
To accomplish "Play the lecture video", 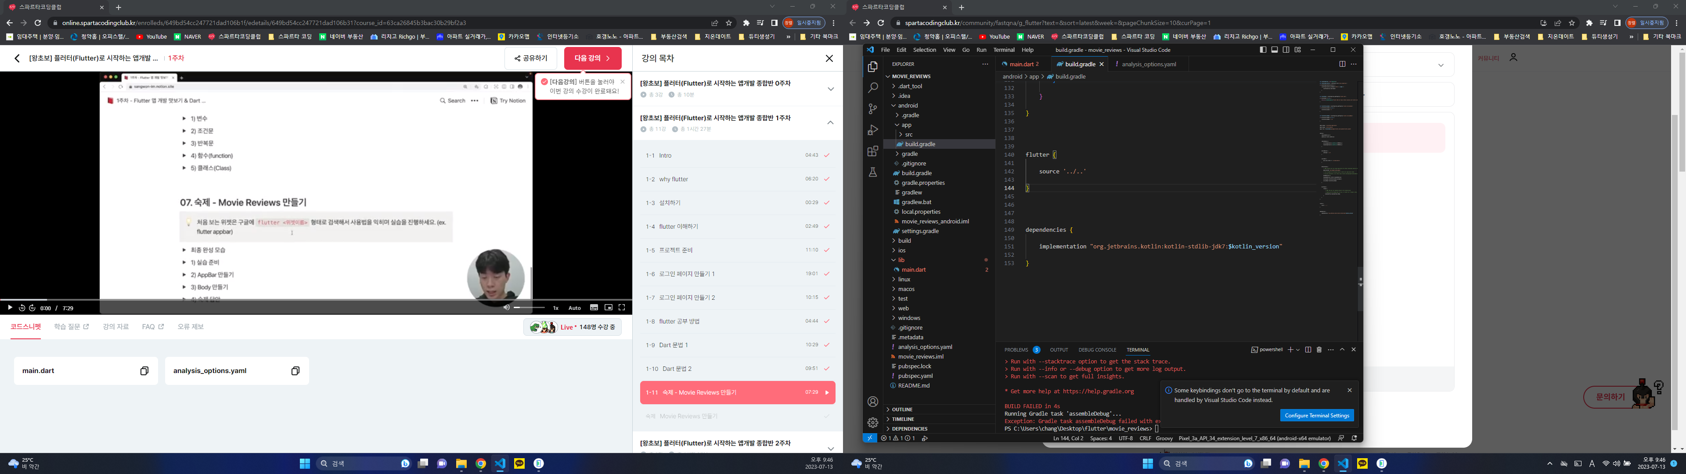I will pyautogui.click(x=10, y=308).
